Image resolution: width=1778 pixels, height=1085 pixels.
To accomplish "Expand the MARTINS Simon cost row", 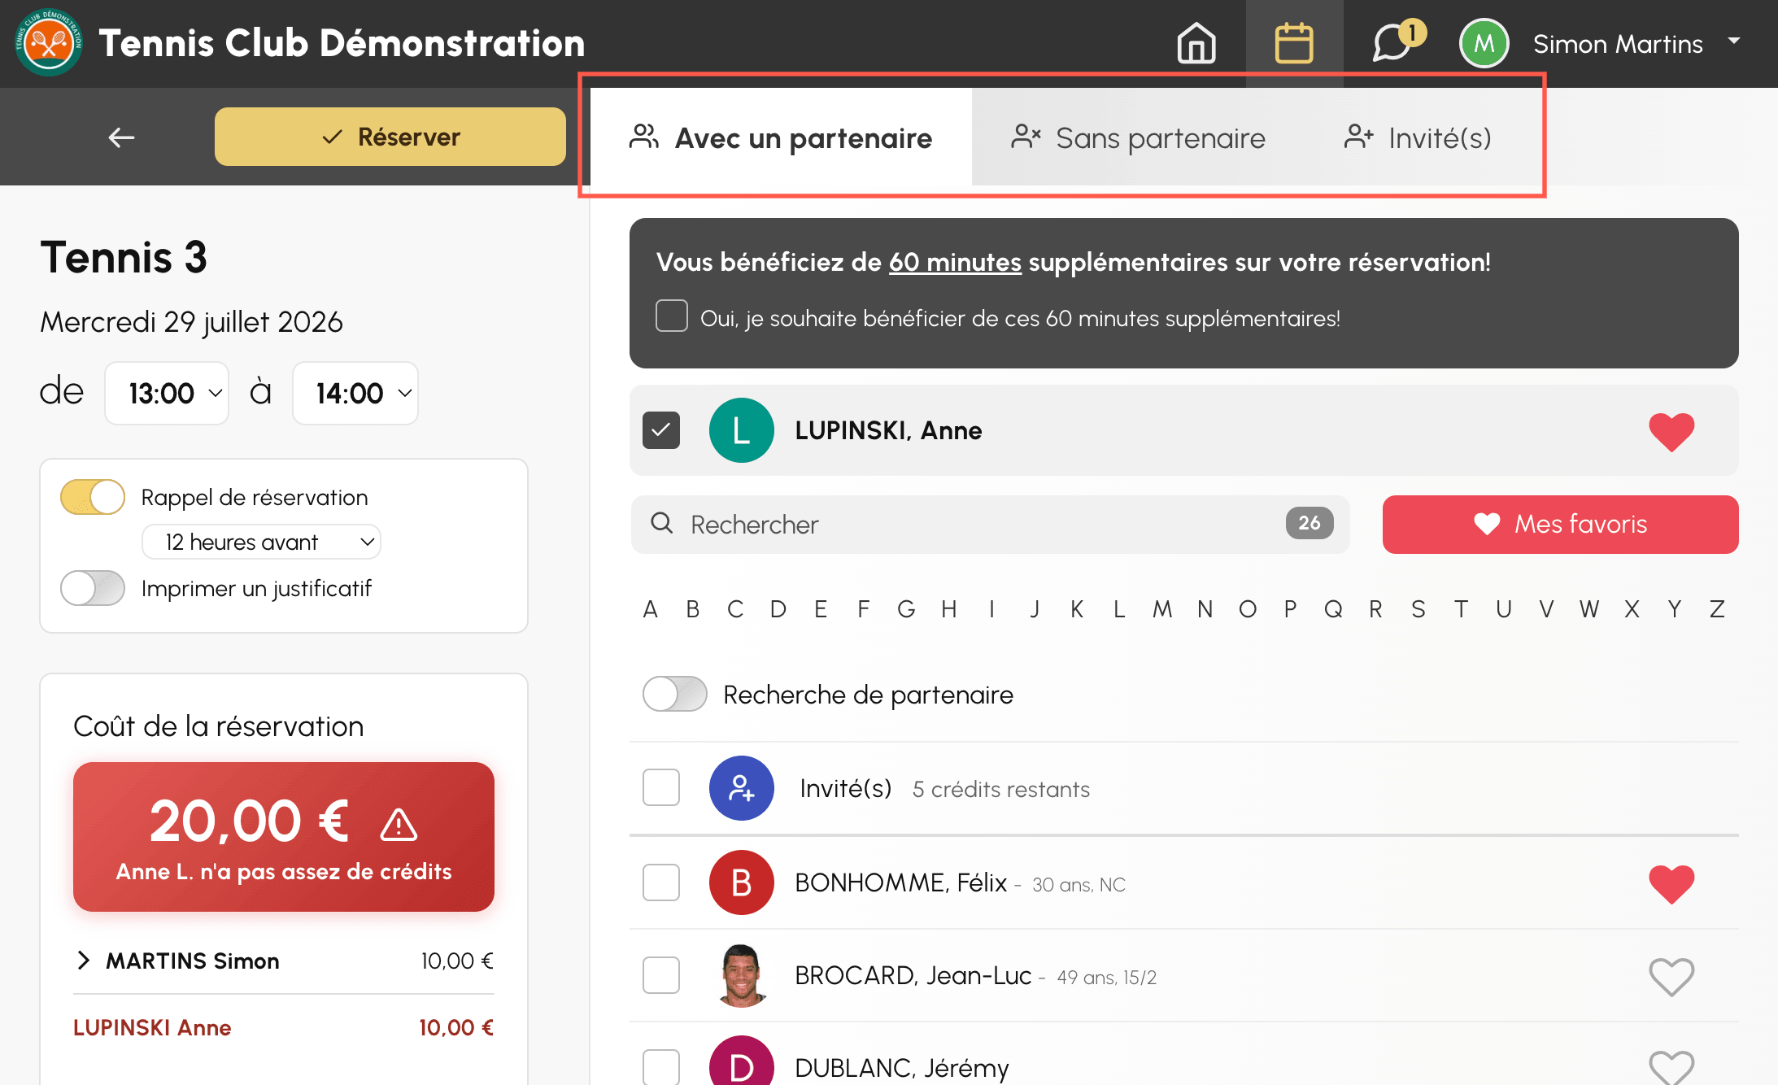I will [83, 961].
